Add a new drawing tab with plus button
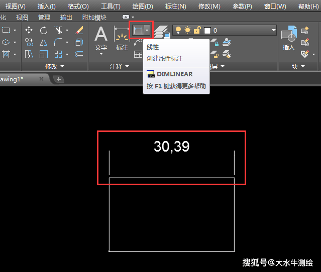The image size is (321, 272). (x=58, y=79)
